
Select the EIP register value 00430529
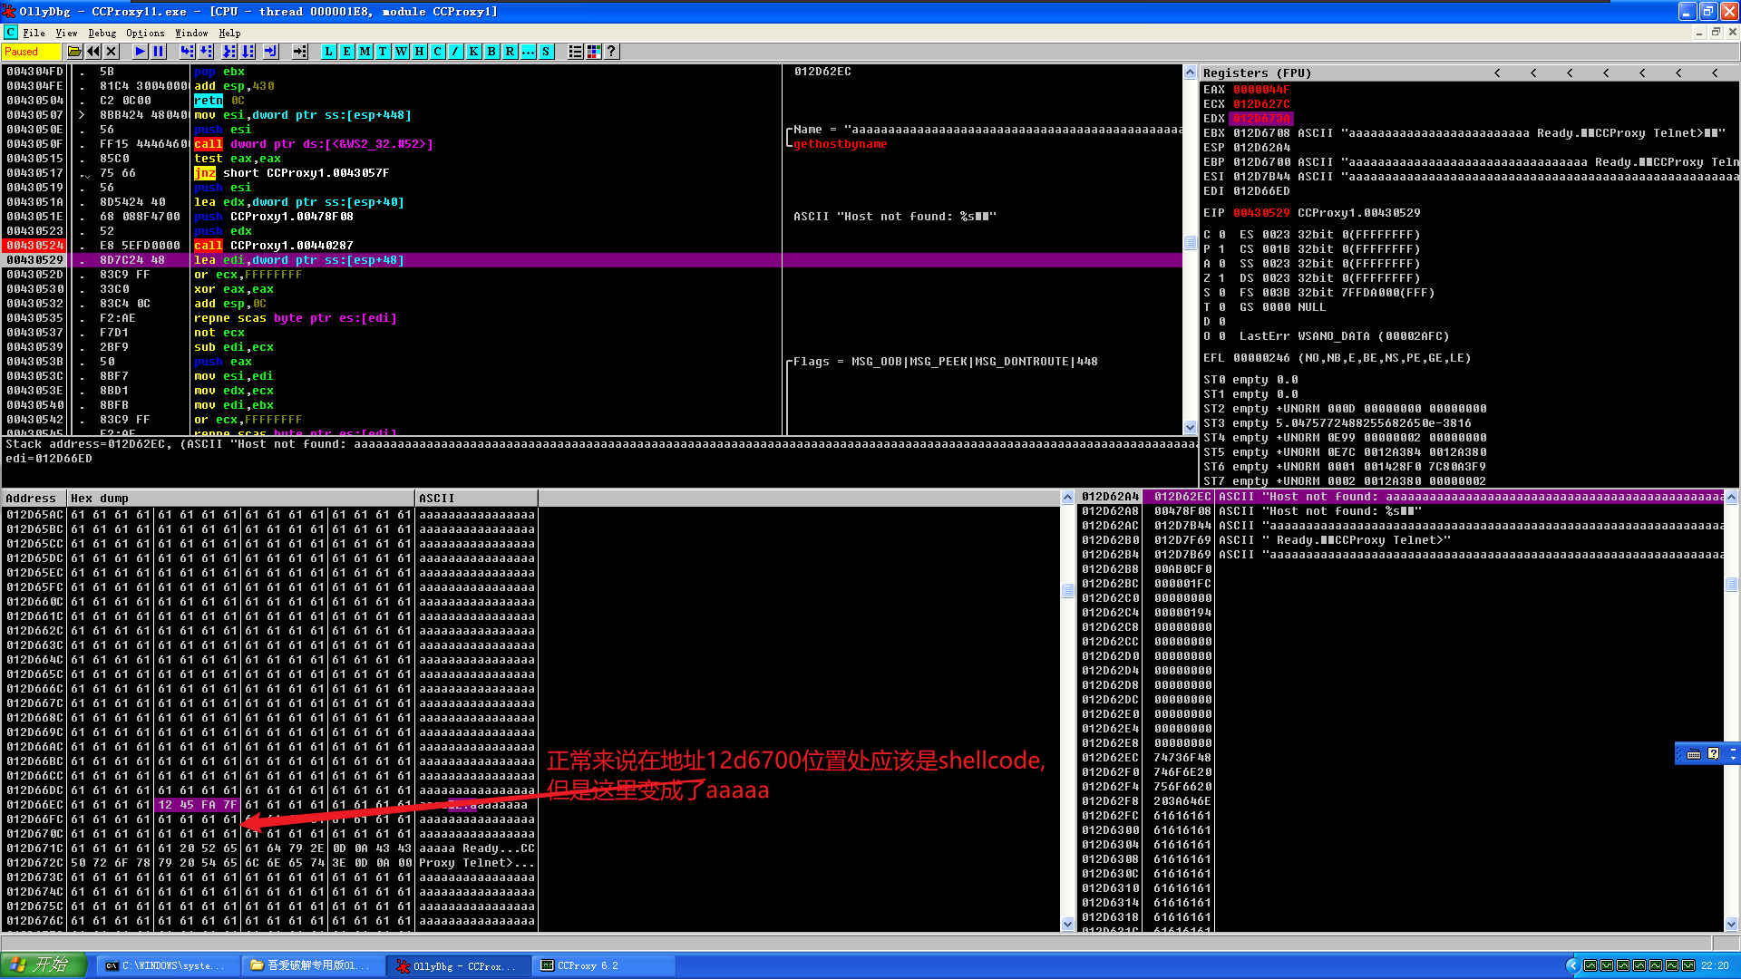coord(1260,213)
